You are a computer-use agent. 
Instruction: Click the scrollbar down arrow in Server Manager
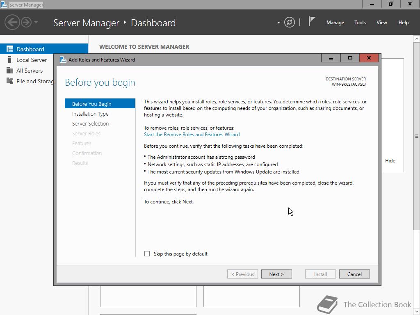coord(417,312)
